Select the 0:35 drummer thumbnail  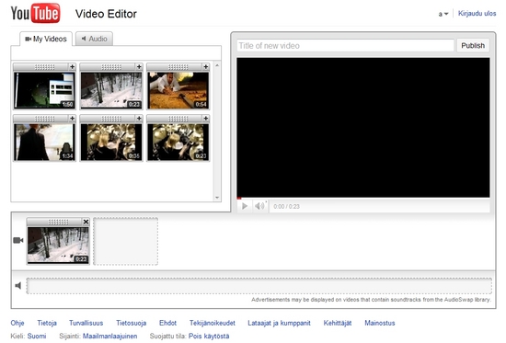point(111,142)
